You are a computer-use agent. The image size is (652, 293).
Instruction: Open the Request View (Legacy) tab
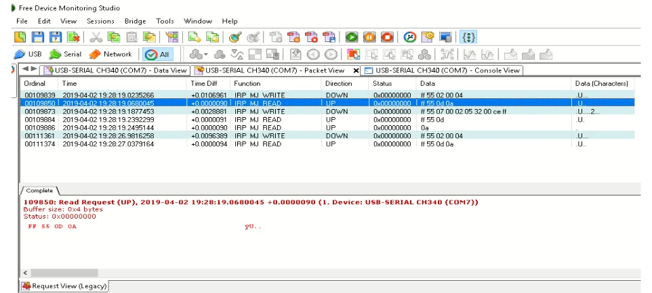(64, 286)
